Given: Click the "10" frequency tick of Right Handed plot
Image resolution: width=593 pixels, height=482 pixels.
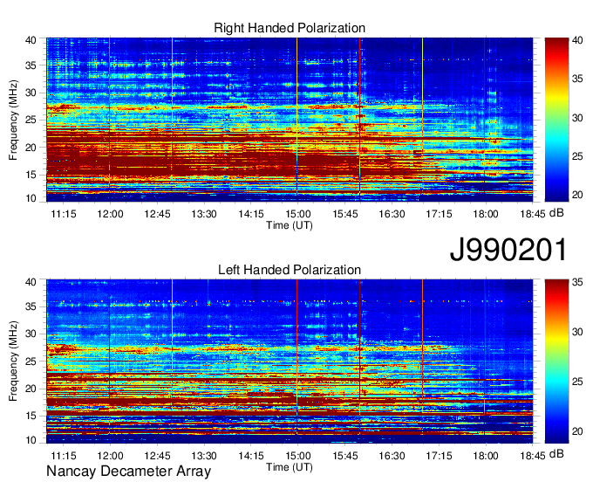Looking at the screenshot, I should click(31, 198).
